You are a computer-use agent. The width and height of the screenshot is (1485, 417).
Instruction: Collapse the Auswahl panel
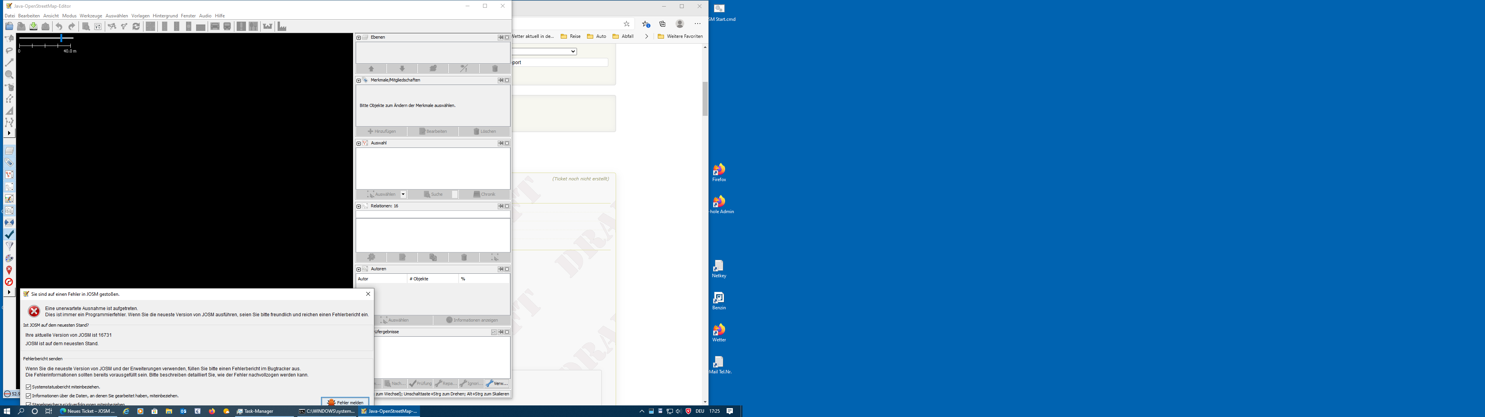click(358, 143)
